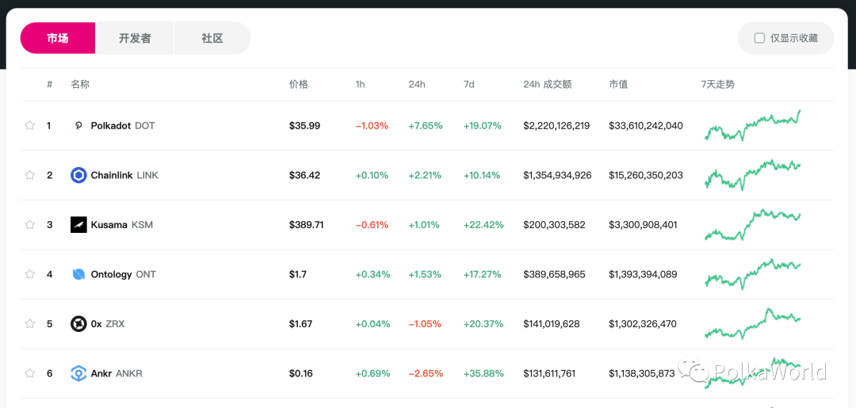Sort by the 市值 column header
Viewport: 856px width, 408px height.
pyautogui.click(x=618, y=85)
